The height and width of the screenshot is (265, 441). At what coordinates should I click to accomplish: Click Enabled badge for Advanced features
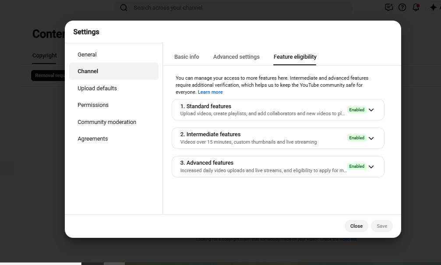point(356,166)
